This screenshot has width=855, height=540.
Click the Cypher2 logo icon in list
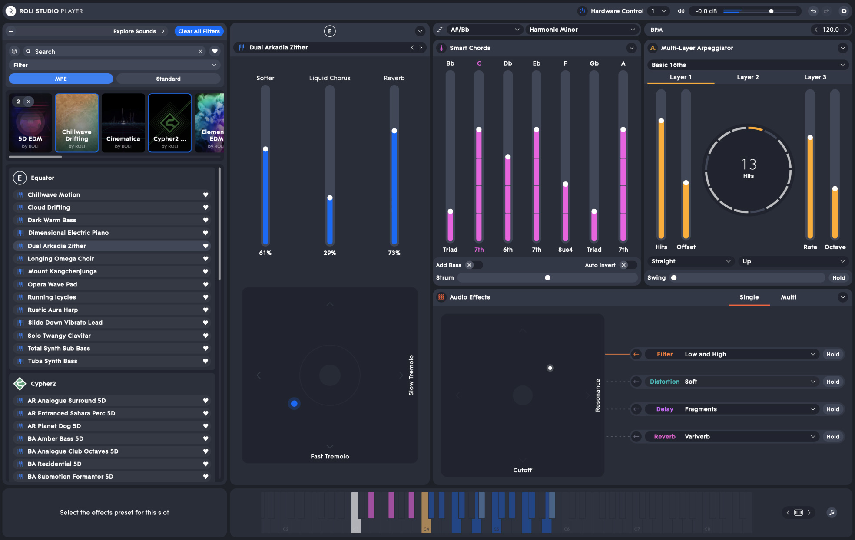[x=20, y=384]
